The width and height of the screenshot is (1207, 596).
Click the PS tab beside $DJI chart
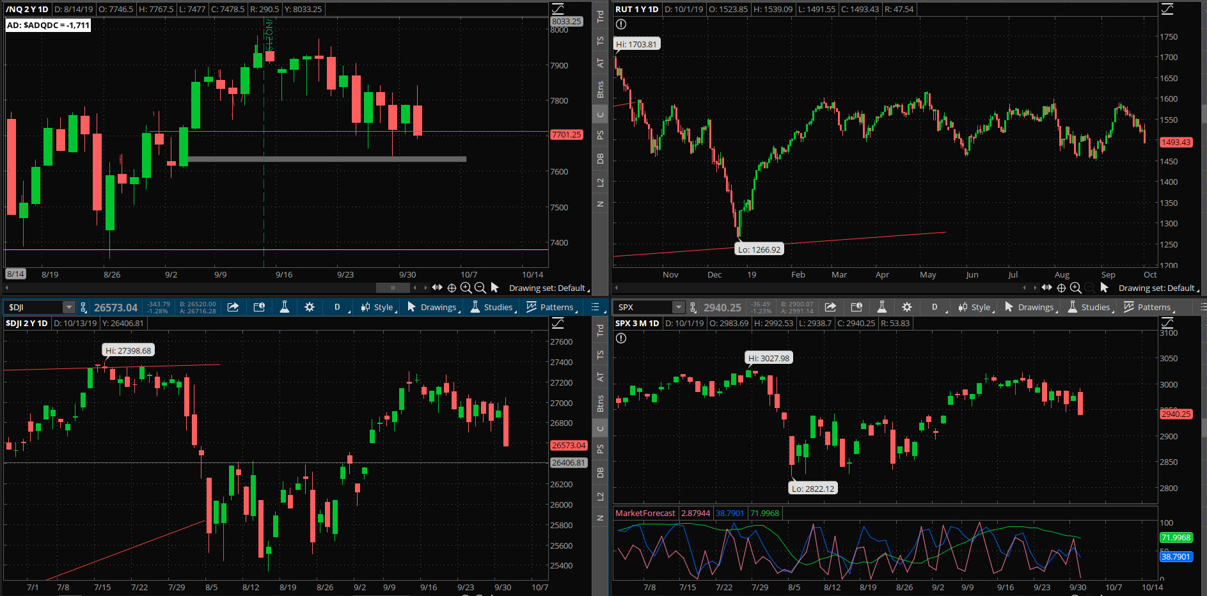click(600, 449)
